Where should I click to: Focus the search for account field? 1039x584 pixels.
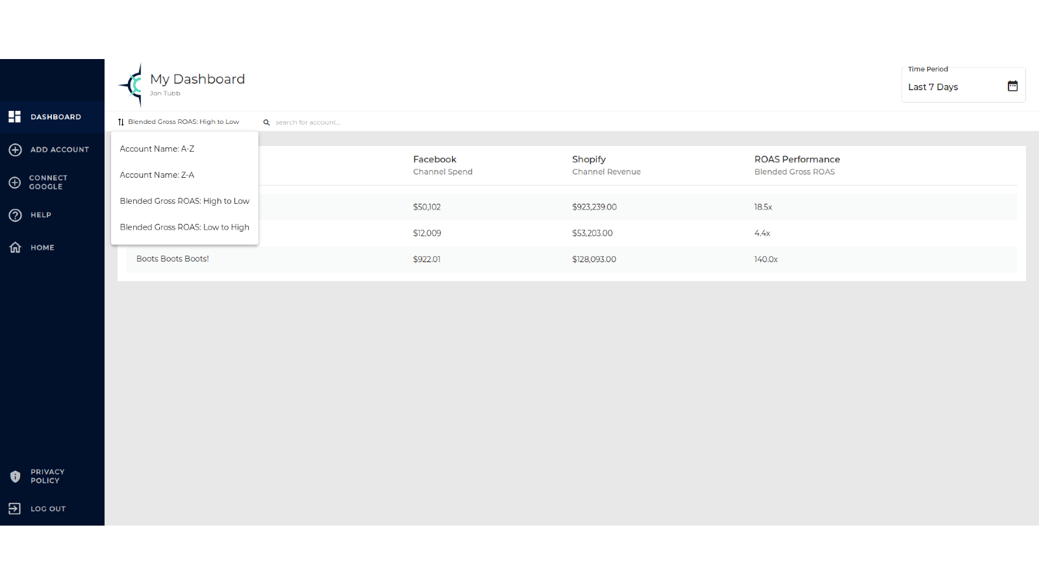tap(308, 123)
